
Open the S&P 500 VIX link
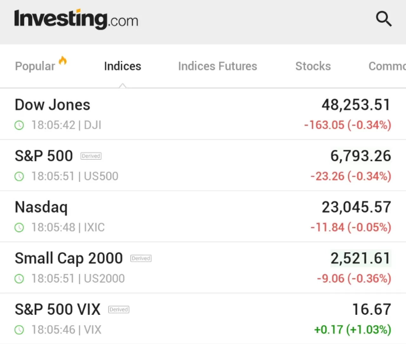tap(58, 309)
